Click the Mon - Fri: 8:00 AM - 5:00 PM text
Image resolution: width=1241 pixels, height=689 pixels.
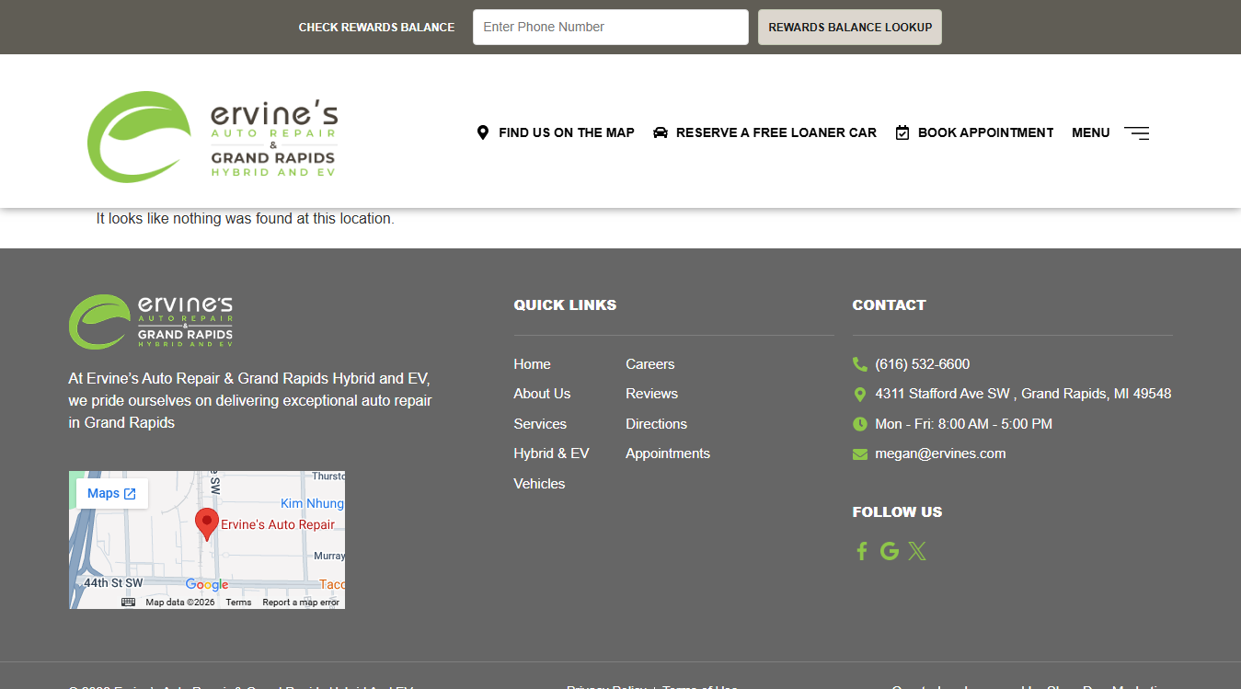pyautogui.click(x=963, y=424)
